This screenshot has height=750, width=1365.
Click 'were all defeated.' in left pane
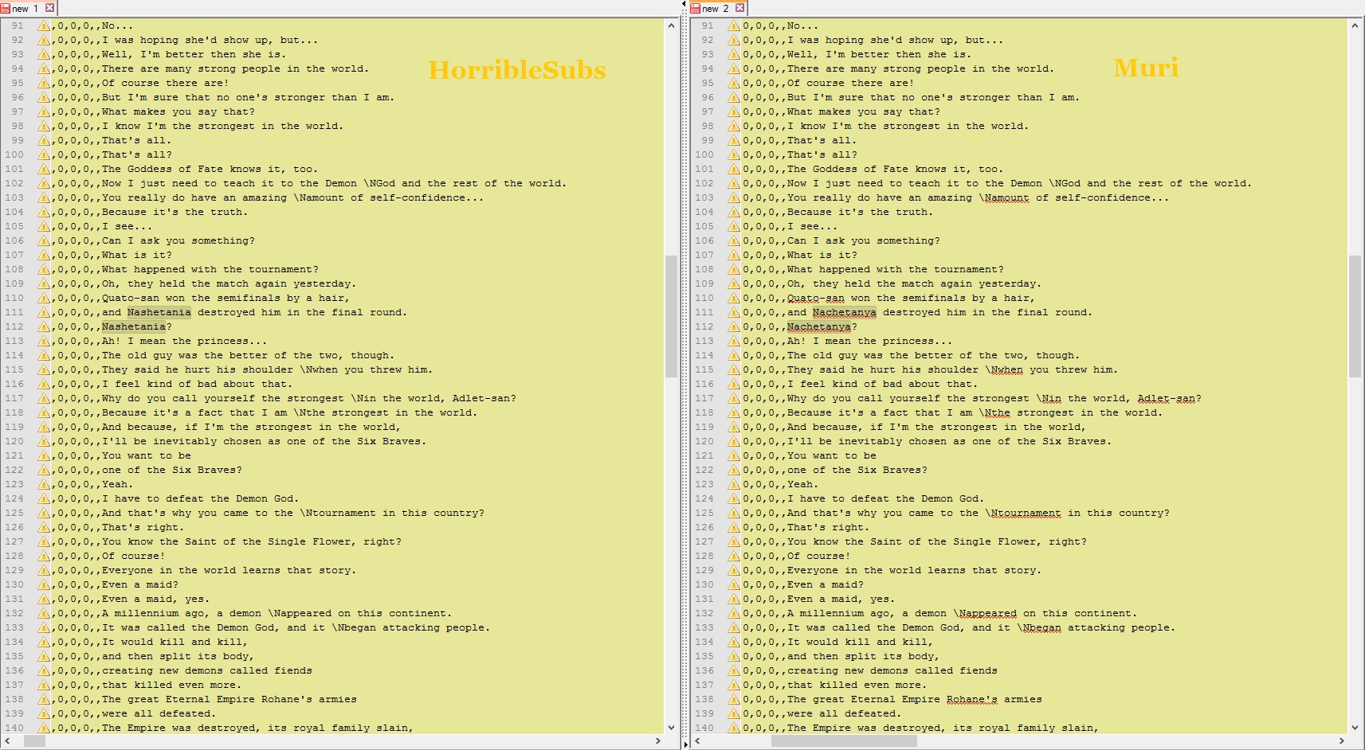[x=159, y=714]
